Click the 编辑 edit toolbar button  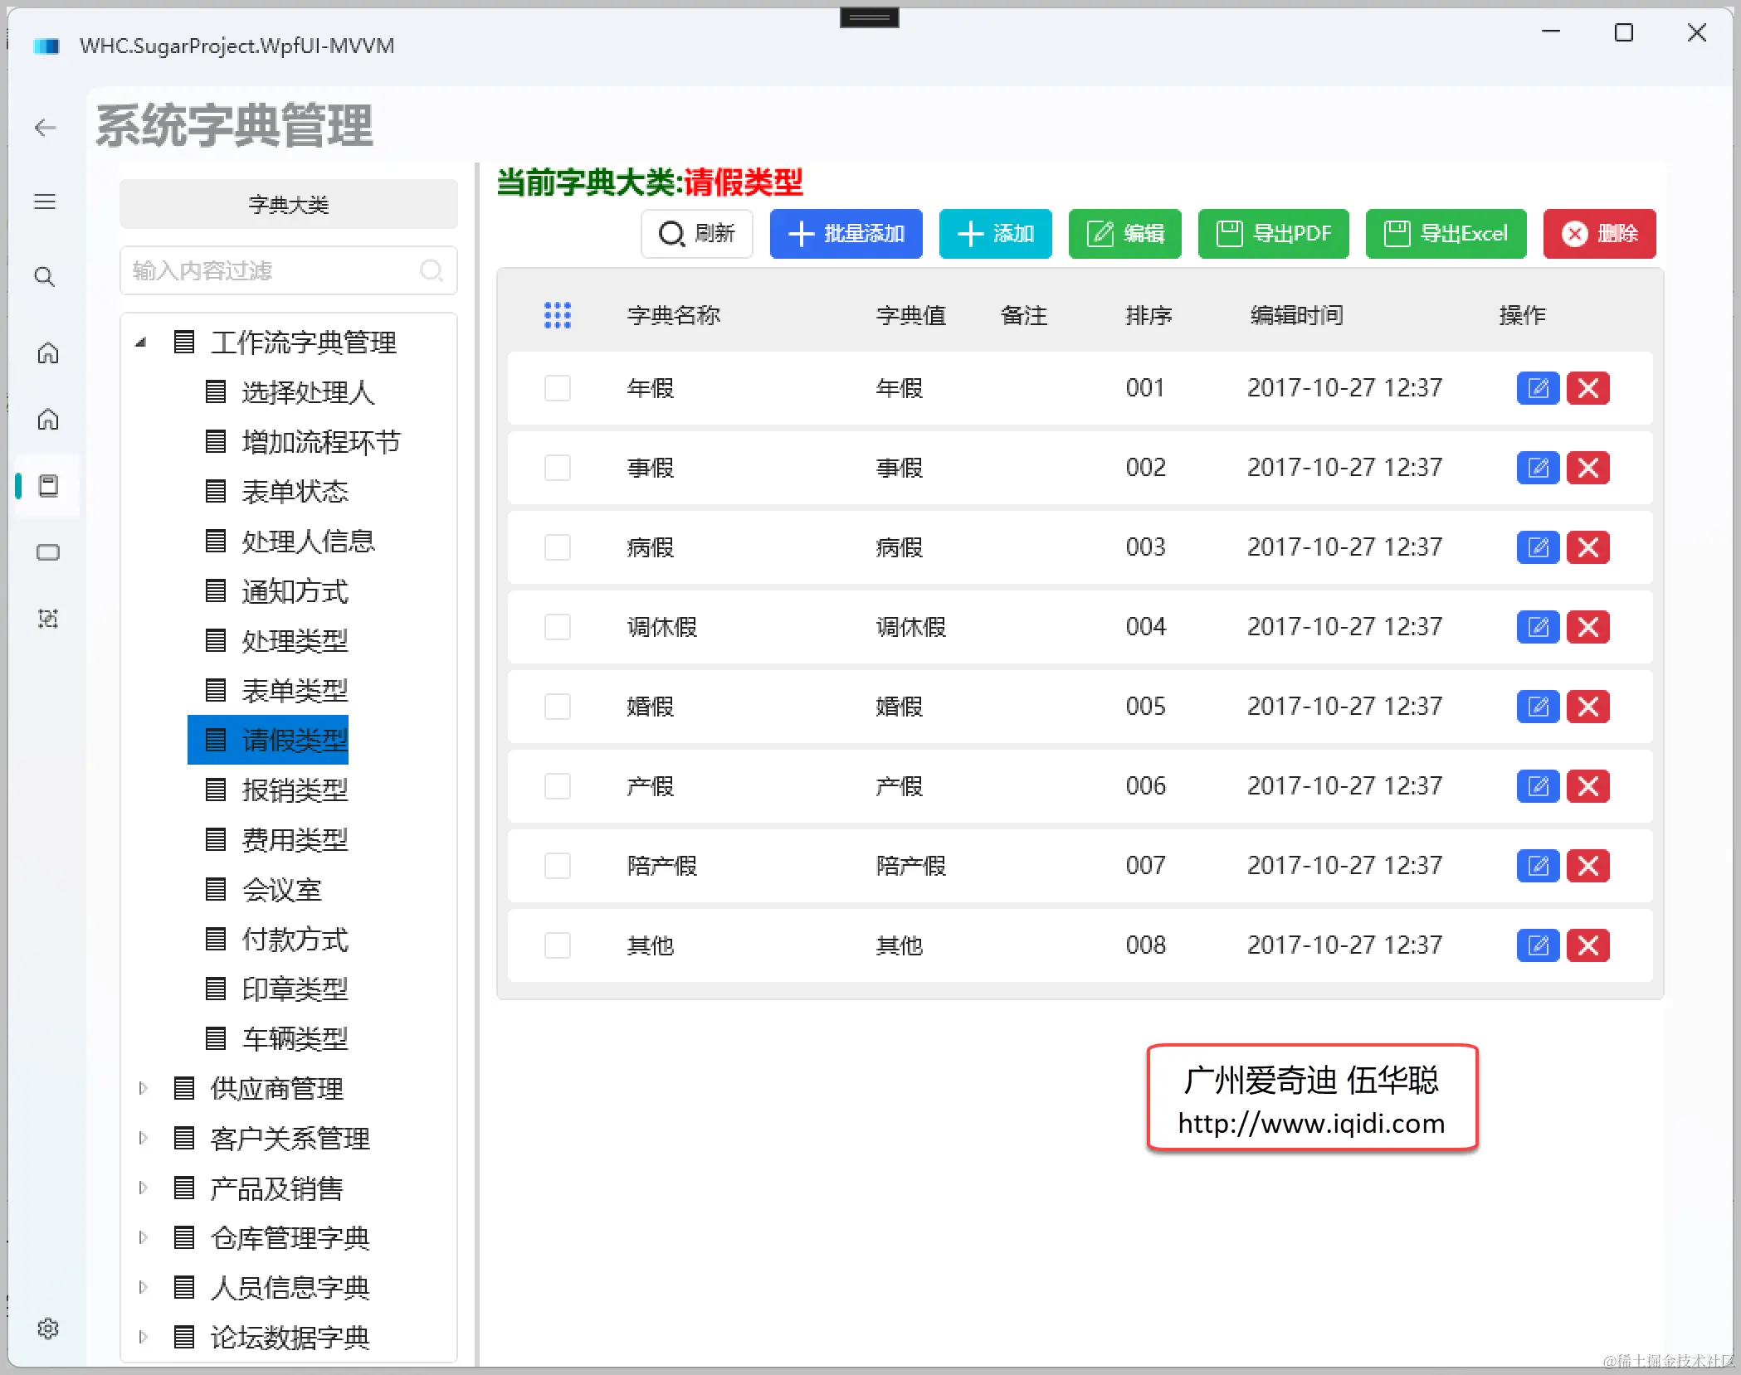click(x=1124, y=234)
